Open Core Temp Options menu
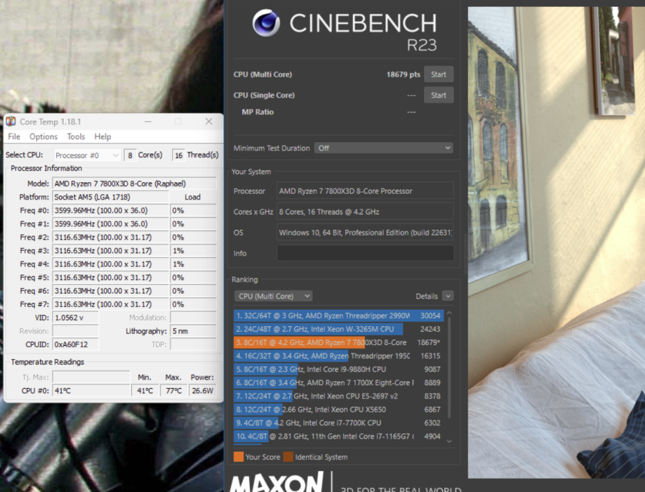 (x=44, y=137)
